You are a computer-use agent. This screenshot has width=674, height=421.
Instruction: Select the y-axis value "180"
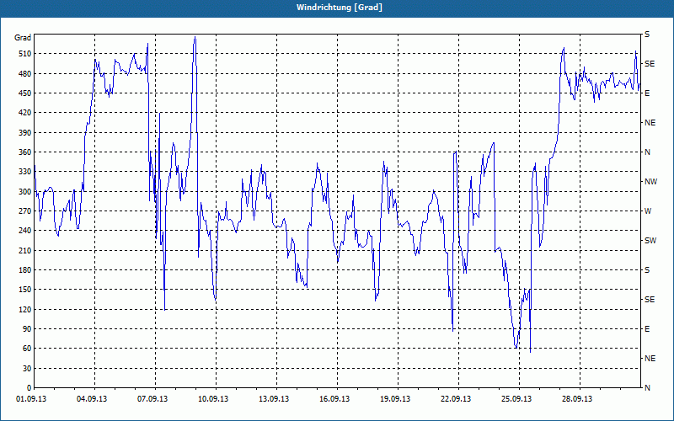[x=25, y=269]
